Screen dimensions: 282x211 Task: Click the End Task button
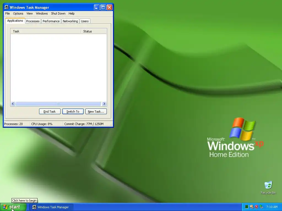50,112
